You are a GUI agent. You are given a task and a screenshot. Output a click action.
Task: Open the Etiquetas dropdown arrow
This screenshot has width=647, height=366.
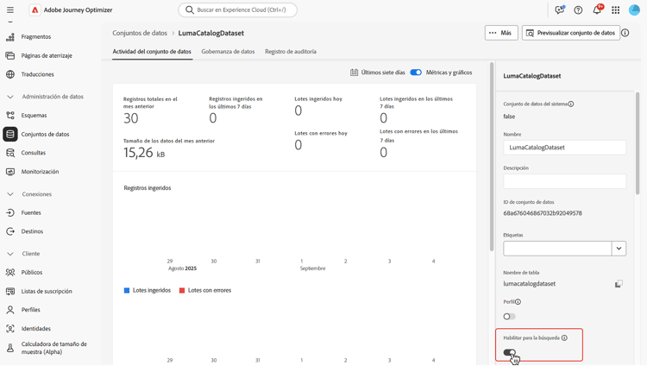[x=619, y=249]
